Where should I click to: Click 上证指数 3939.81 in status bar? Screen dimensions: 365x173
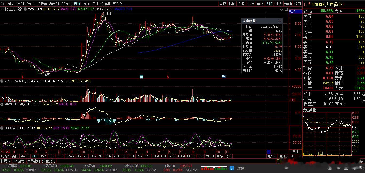(18, 166)
